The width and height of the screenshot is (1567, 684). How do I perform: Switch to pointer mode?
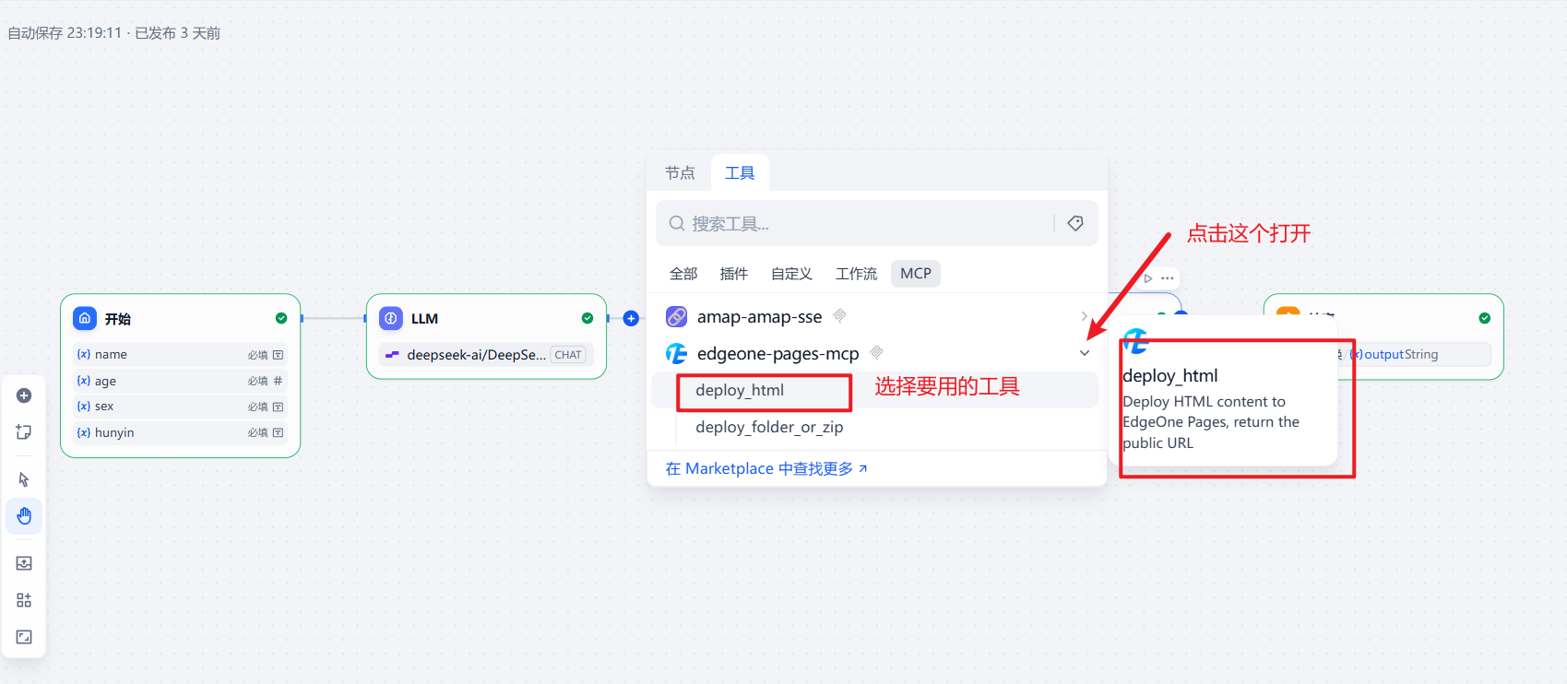[24, 479]
